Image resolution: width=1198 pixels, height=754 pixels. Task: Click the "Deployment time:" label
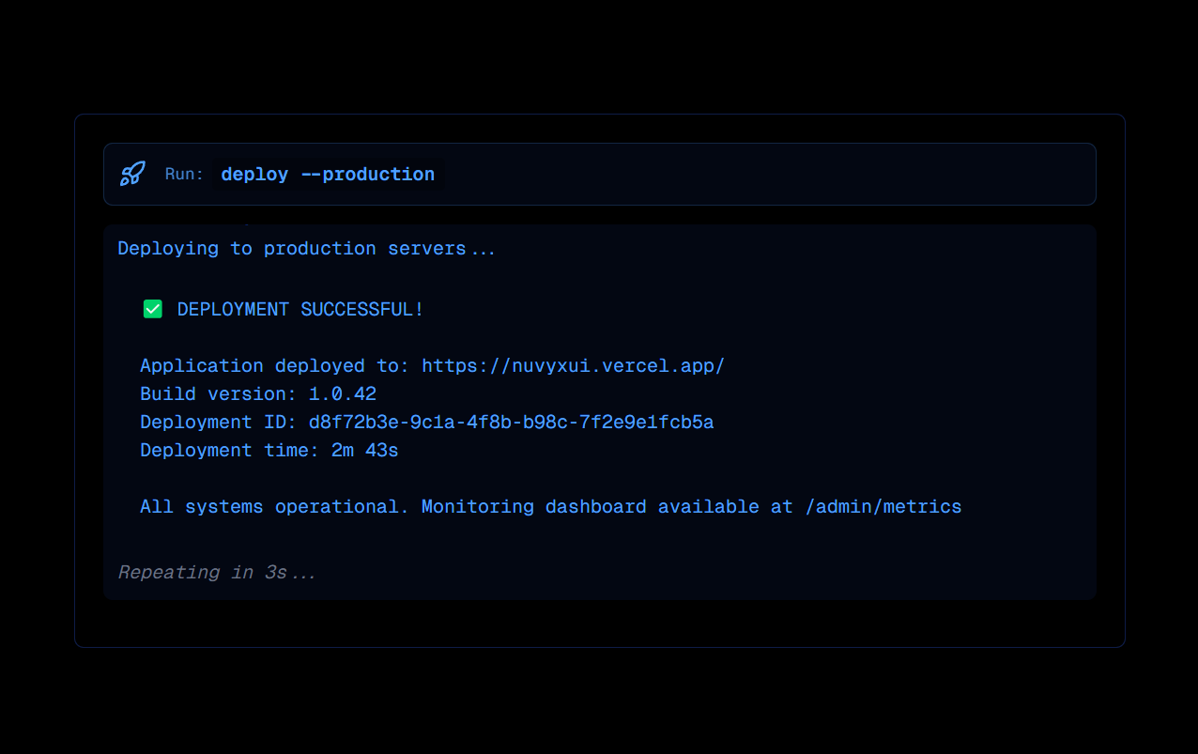point(229,451)
